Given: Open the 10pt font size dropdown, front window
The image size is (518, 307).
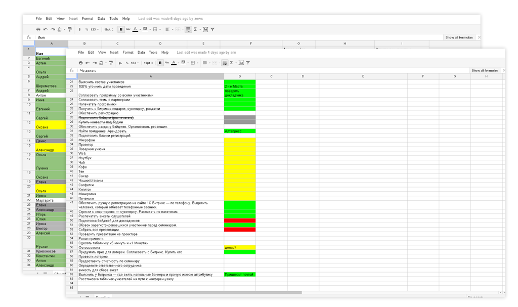Looking at the screenshot, I should point(147,63).
